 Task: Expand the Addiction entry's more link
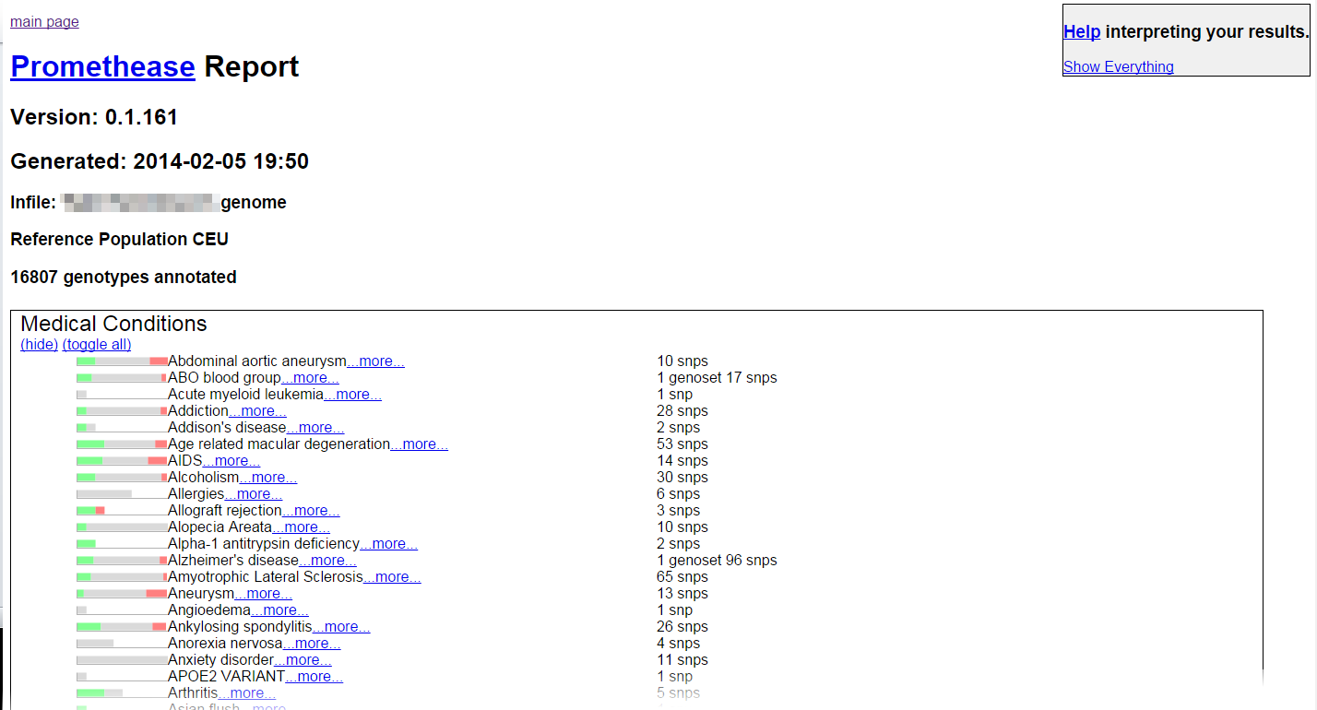pyautogui.click(x=257, y=411)
